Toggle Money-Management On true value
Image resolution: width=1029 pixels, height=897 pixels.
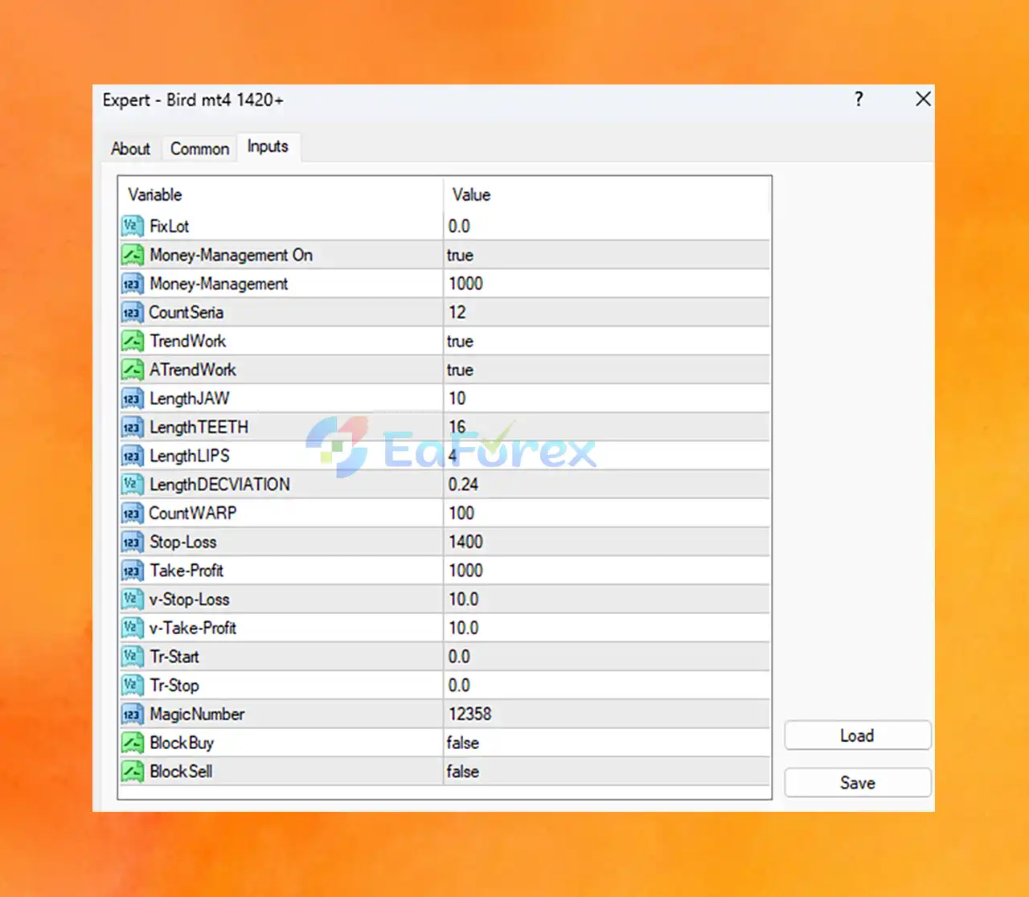[x=607, y=255]
